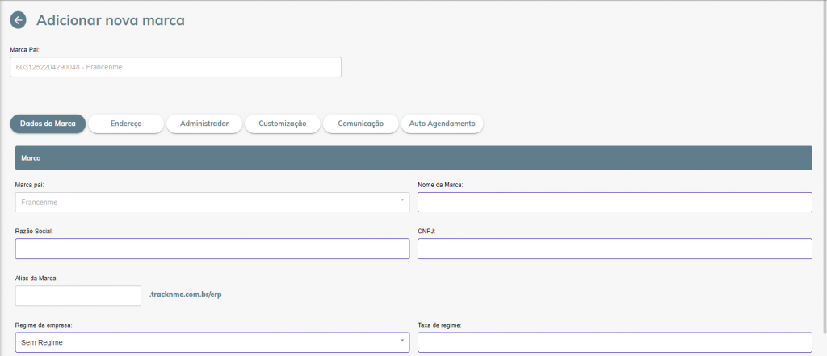The height and width of the screenshot is (356, 827).
Task: Switch to the Administrador tab
Action: (x=204, y=124)
